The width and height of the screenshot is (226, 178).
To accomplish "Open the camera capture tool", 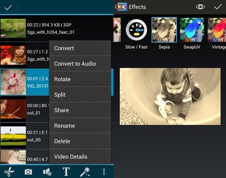I will tap(28, 172).
